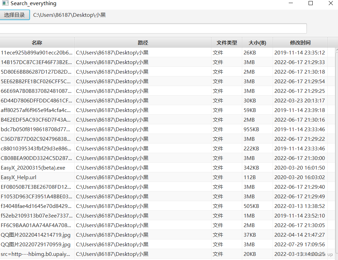Select the f34048fae4d1645e70d8429 file row
Image resolution: width=338 pixels, height=260 pixels.
pos(36,206)
